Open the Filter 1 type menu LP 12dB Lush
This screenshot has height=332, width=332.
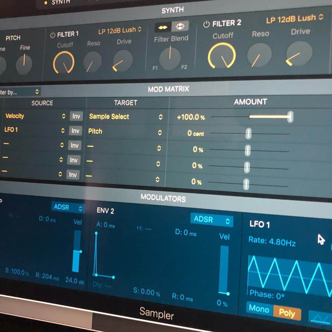[x=120, y=30]
